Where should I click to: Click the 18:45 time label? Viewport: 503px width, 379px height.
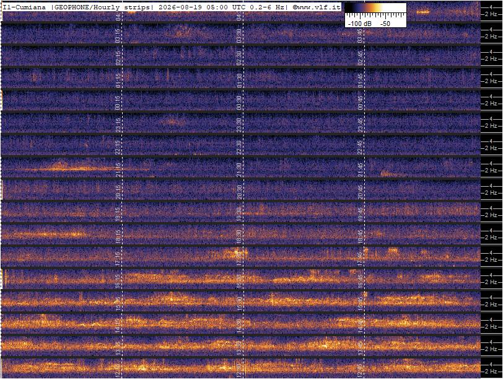pos(360,237)
